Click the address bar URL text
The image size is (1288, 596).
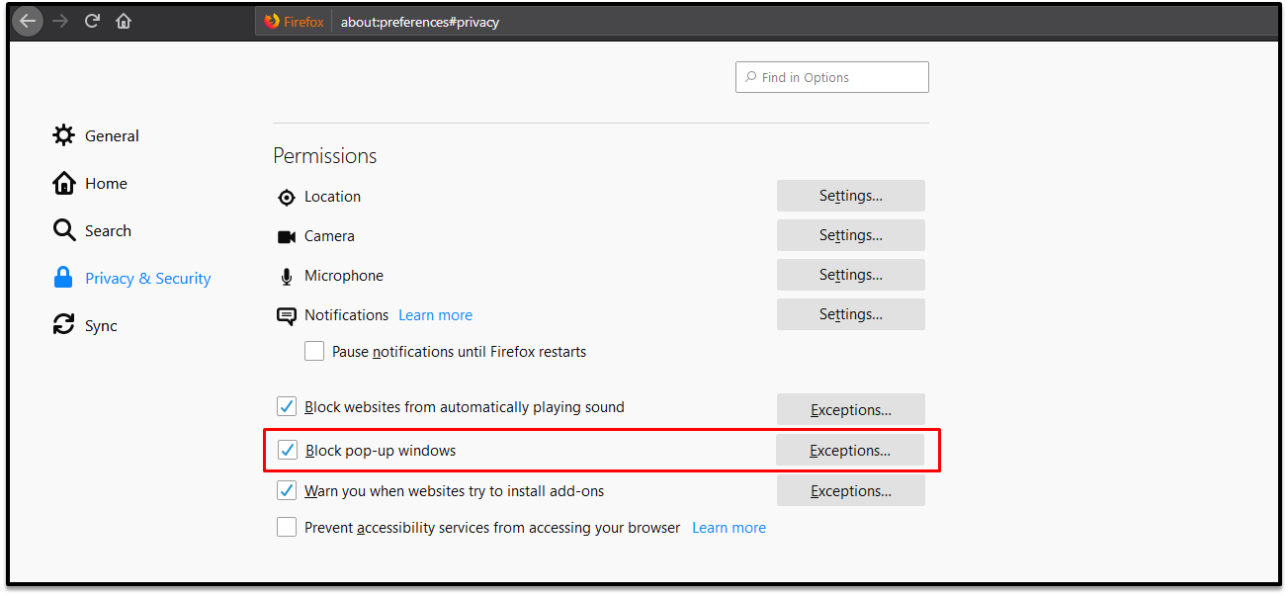point(420,22)
